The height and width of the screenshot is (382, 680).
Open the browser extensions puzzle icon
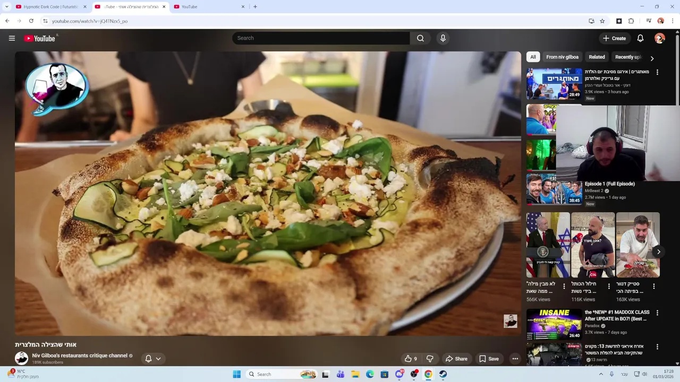(631, 21)
